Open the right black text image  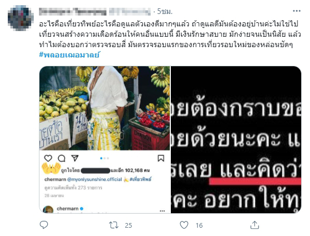pos(236,140)
